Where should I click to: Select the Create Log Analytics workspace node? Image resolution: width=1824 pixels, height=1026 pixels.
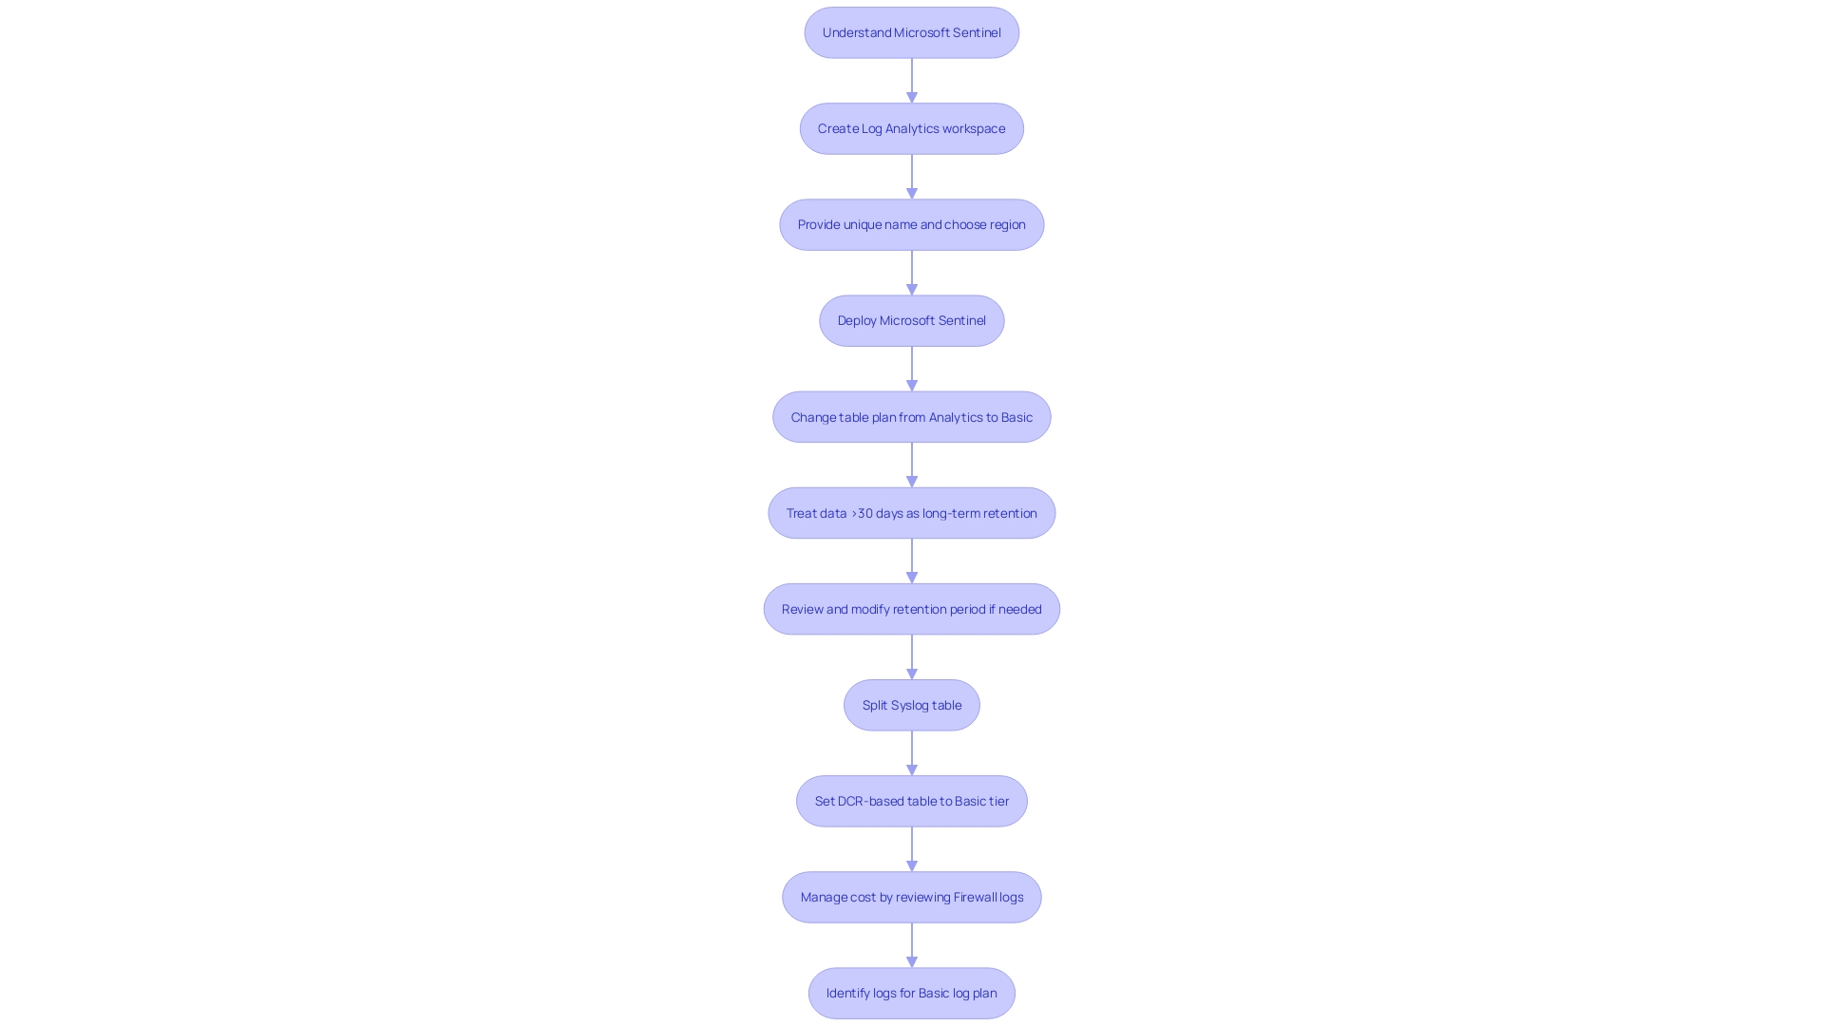click(x=912, y=128)
